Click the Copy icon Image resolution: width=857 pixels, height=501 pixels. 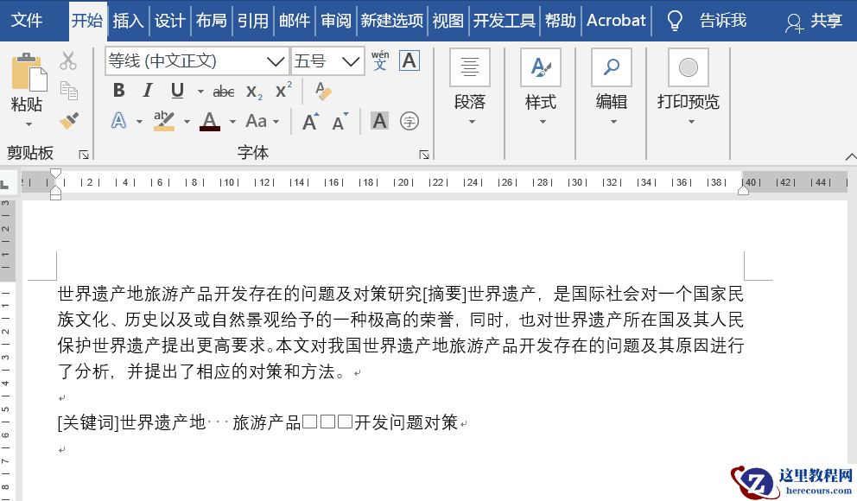68,90
